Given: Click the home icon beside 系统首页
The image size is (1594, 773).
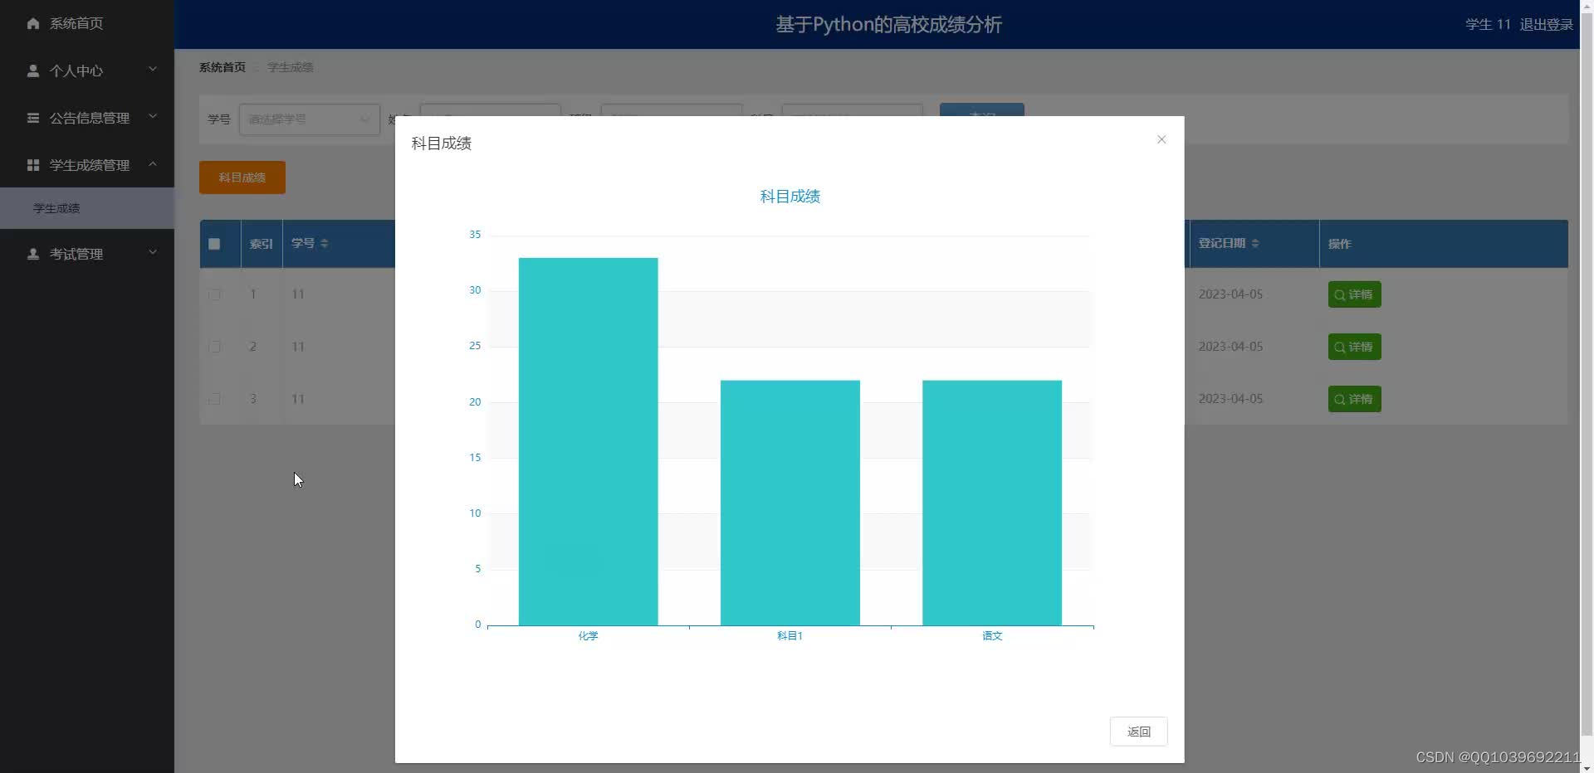Looking at the screenshot, I should pyautogui.click(x=33, y=23).
